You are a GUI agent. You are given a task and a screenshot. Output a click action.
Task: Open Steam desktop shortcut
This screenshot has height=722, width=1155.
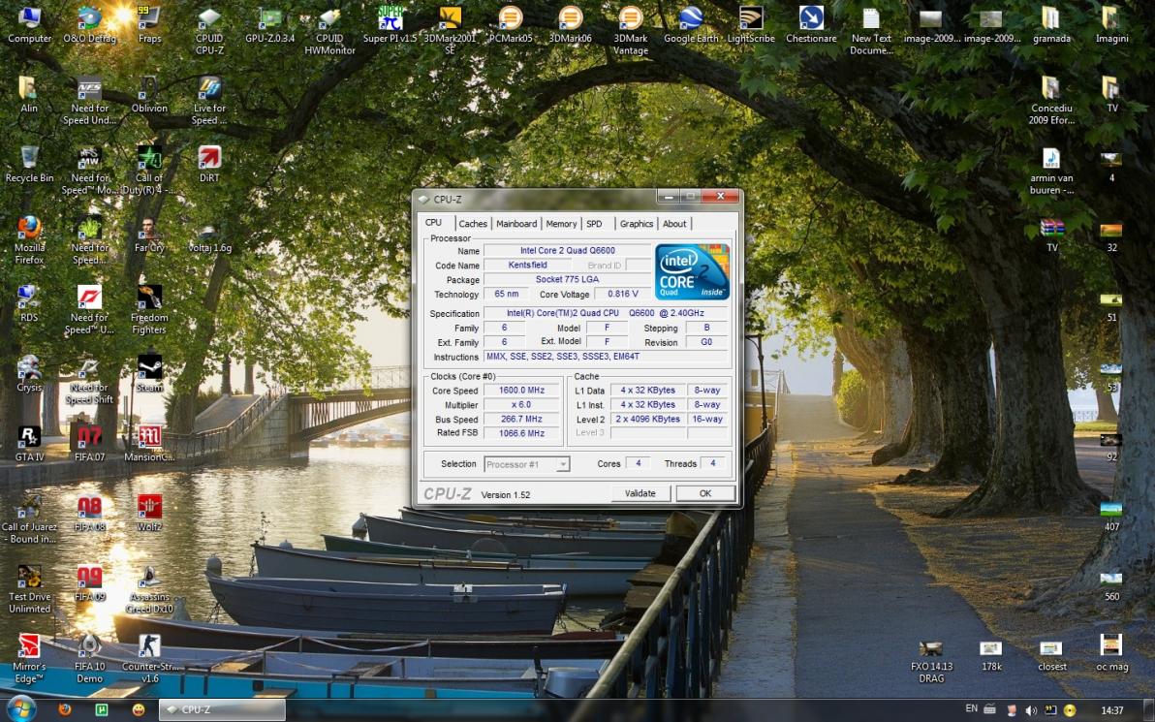pos(149,373)
